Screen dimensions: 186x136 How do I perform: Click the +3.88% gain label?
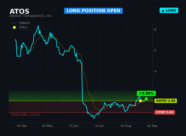tap(146, 93)
